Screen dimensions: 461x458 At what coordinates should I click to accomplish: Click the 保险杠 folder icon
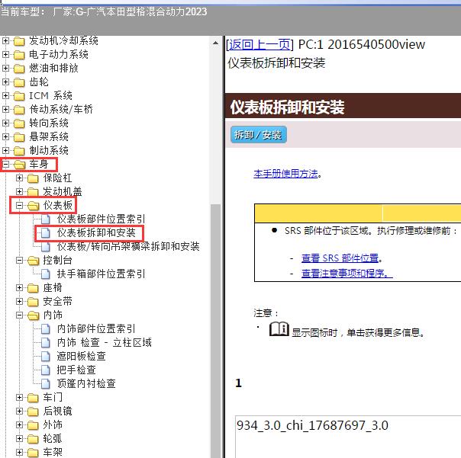point(33,178)
